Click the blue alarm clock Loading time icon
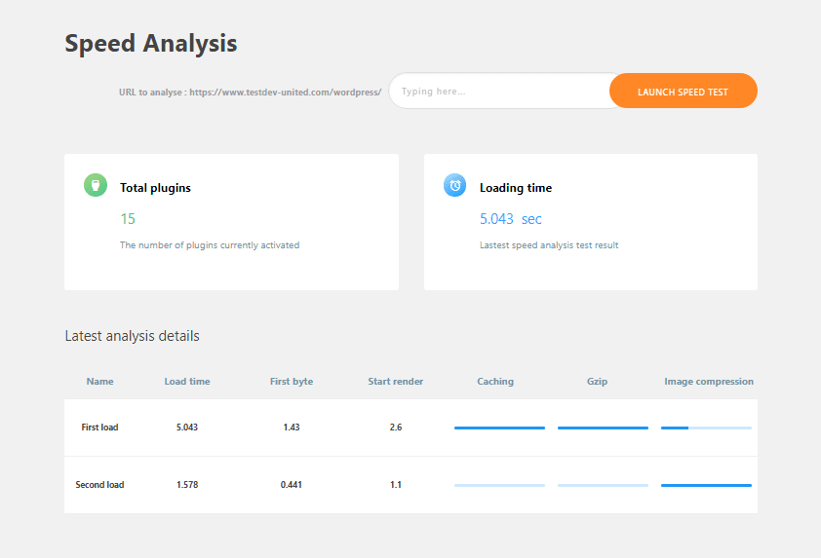 (x=454, y=185)
